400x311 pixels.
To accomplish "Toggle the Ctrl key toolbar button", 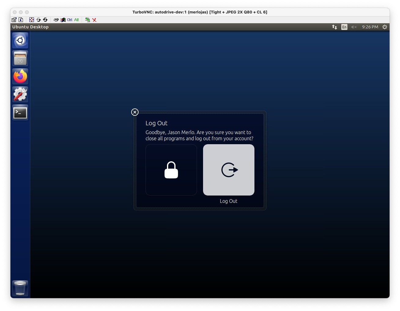I will pyautogui.click(x=70, y=20).
